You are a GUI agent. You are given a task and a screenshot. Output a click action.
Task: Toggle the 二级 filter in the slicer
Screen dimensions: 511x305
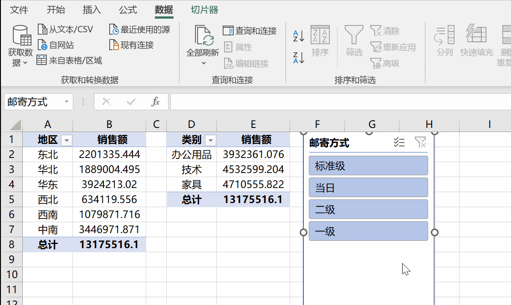click(368, 209)
